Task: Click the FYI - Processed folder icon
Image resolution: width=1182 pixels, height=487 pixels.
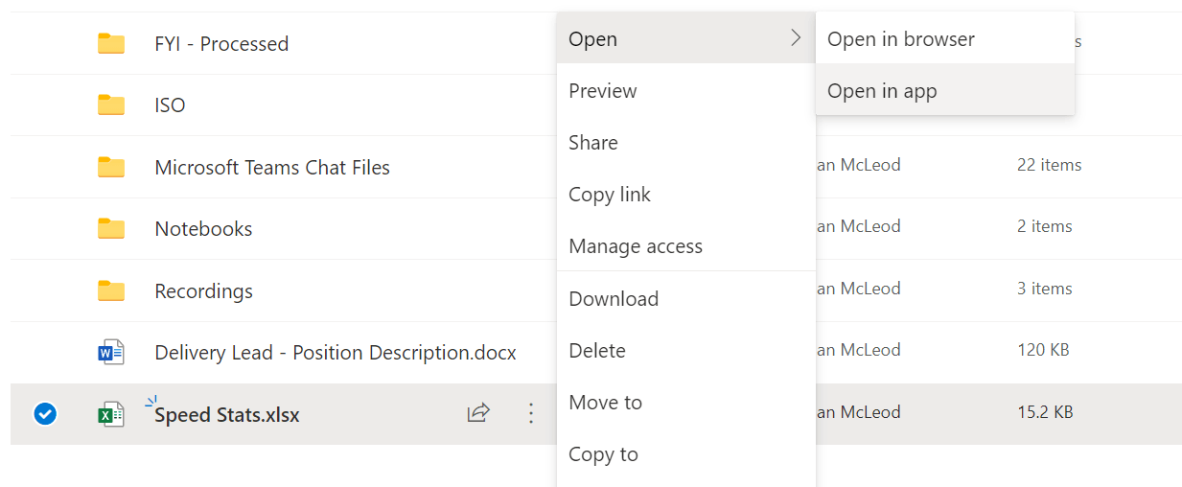Action: tap(111, 43)
